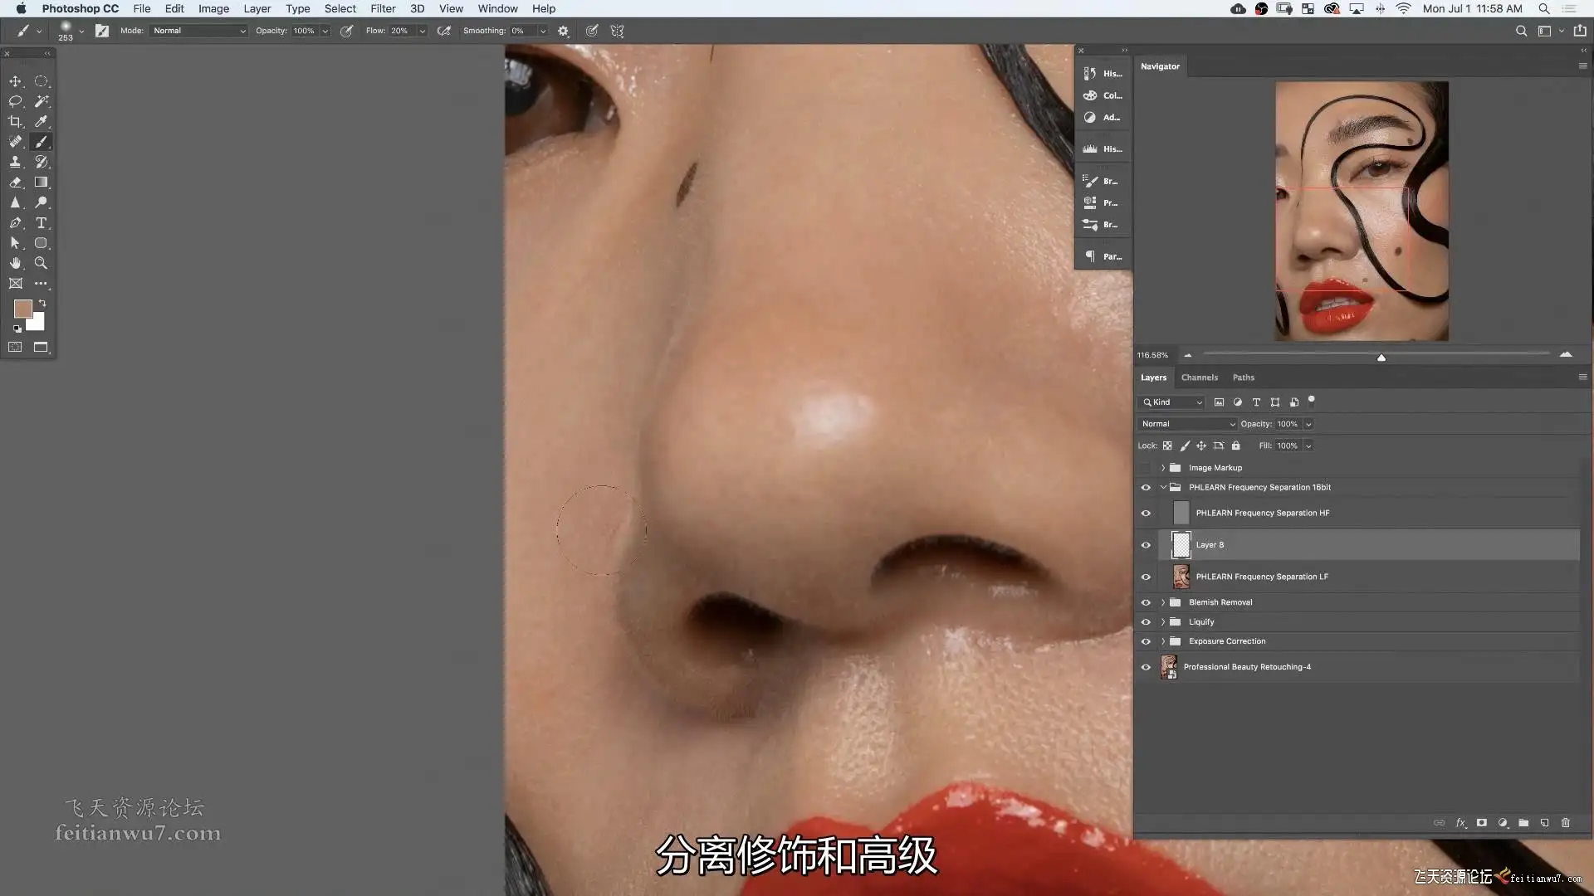Add a layer mask icon
The width and height of the screenshot is (1594, 896).
tap(1482, 823)
